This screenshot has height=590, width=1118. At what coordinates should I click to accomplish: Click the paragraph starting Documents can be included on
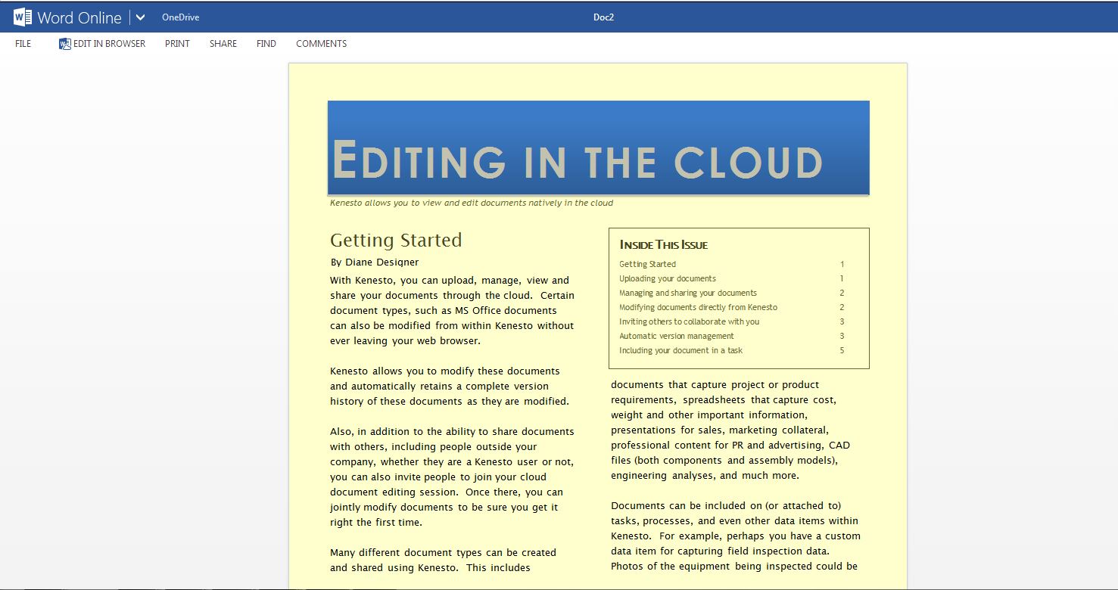point(735,536)
